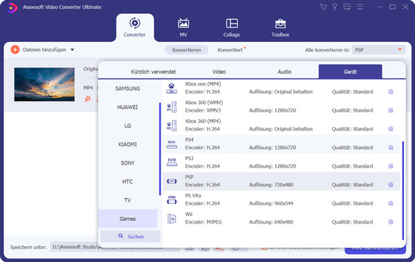The height and width of the screenshot is (262, 415).
Task: Select the Konvertieren sub-tab
Action: tap(187, 50)
